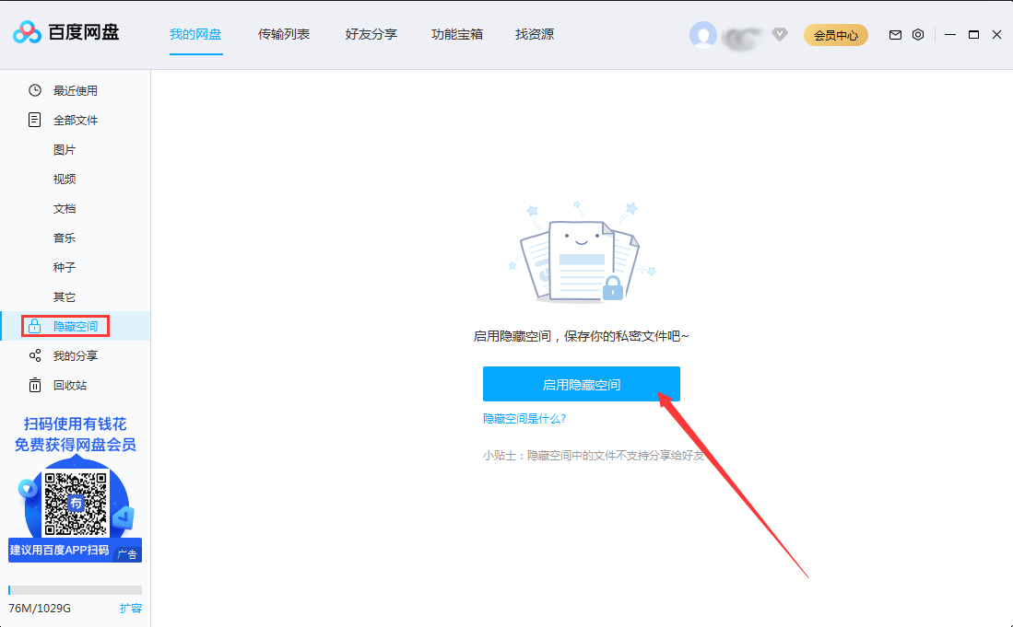Open the 回收站 trash icon

(34, 385)
